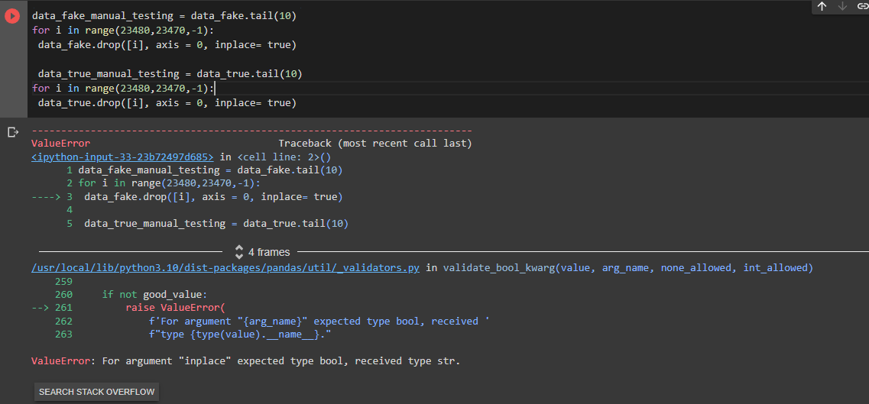Viewport: 869px width, 404px height.
Task: Click 'Traceback (most recent call last)' text
Action: click(x=375, y=144)
